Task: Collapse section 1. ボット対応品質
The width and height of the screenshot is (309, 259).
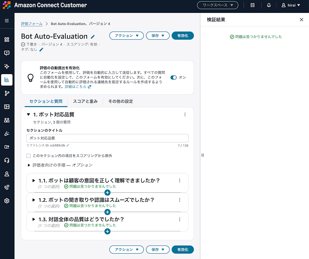Action: pos(29,115)
